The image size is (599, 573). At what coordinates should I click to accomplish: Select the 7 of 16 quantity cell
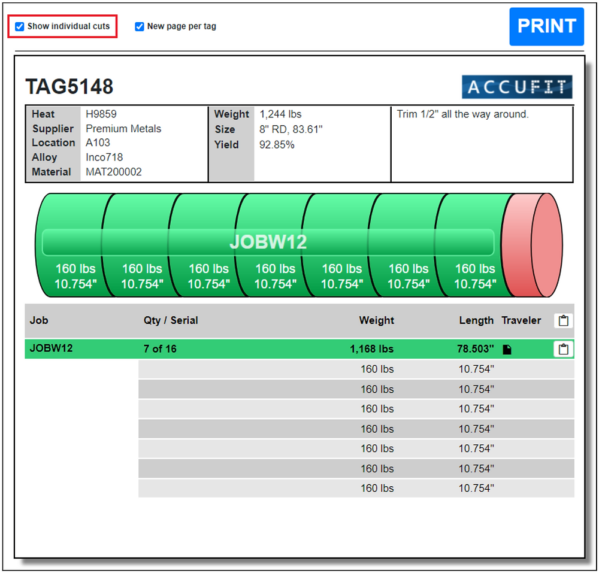pos(160,348)
